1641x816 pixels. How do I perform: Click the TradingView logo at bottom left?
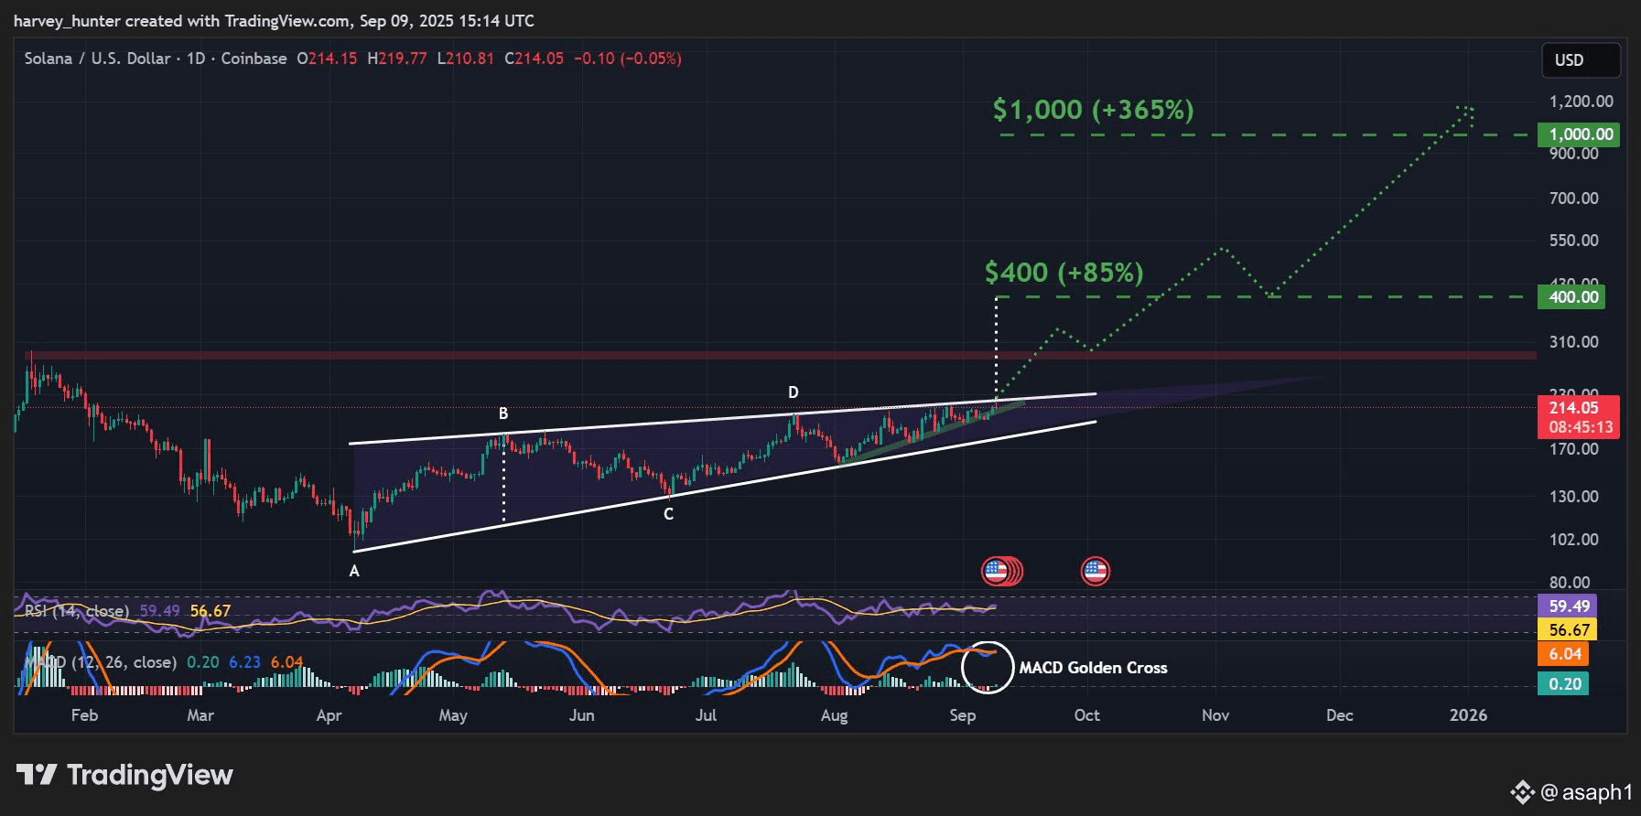tap(124, 775)
